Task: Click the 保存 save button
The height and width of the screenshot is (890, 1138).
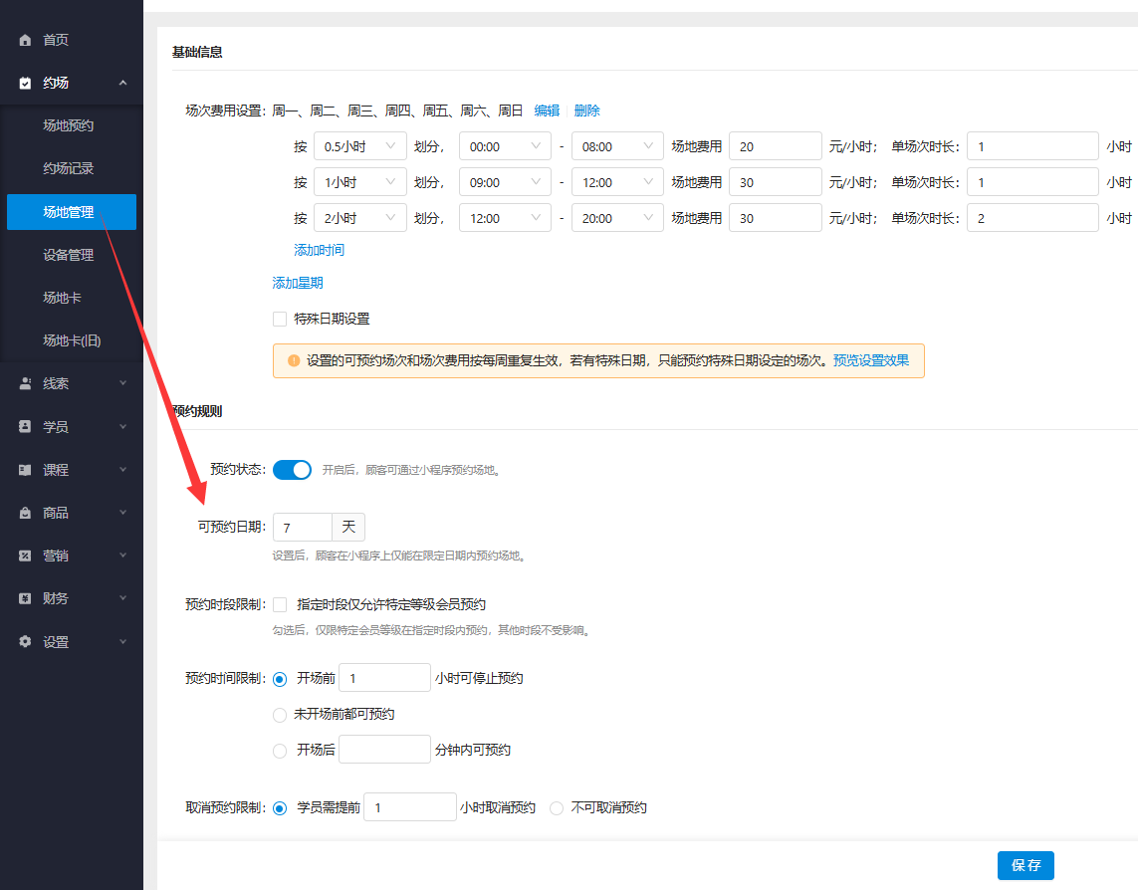Action: coord(1025,865)
